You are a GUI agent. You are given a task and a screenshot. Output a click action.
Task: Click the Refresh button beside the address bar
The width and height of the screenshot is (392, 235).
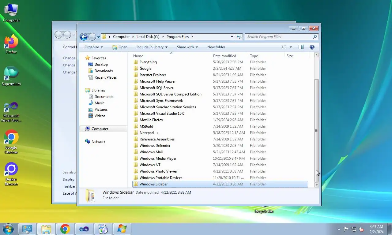[239, 37]
